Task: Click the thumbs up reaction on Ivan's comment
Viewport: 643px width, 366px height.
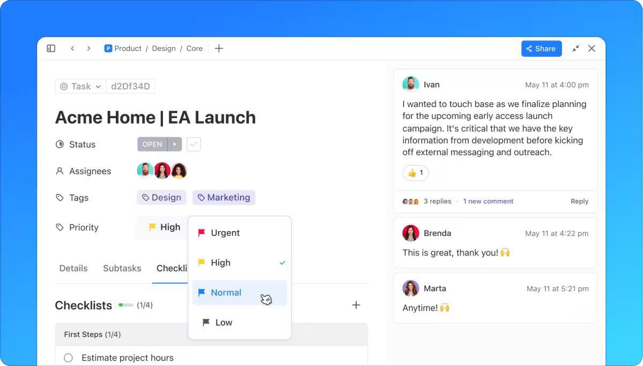Action: coord(416,173)
